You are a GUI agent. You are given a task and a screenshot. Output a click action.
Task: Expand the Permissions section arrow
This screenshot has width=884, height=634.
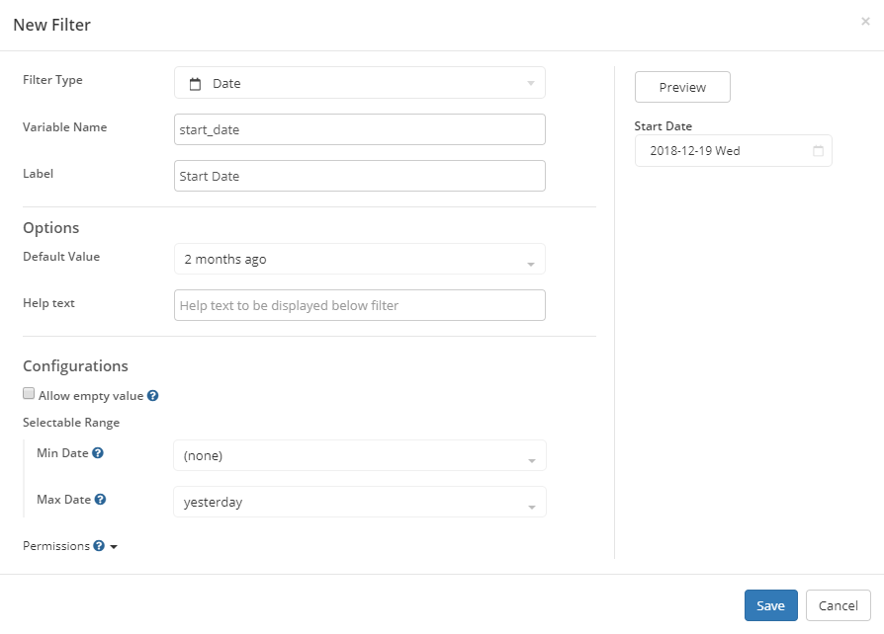(114, 547)
